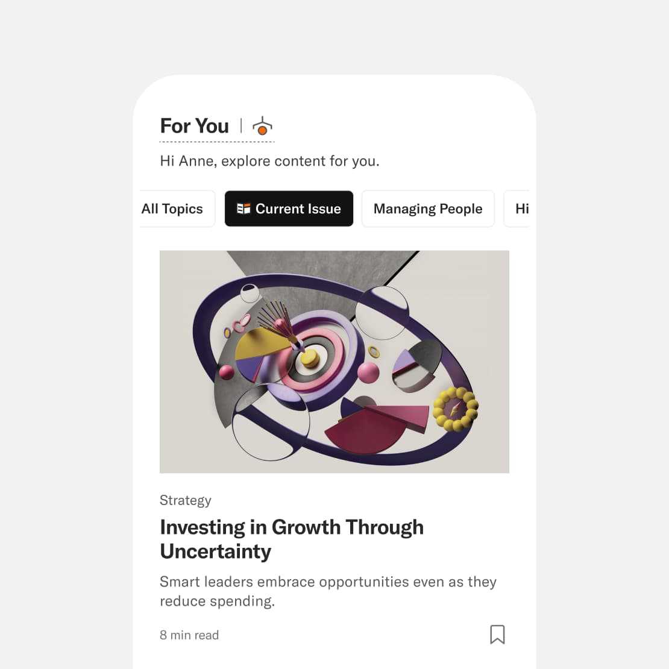Click the orange personalization icon beside For You
The width and height of the screenshot is (669, 669).
point(262,126)
